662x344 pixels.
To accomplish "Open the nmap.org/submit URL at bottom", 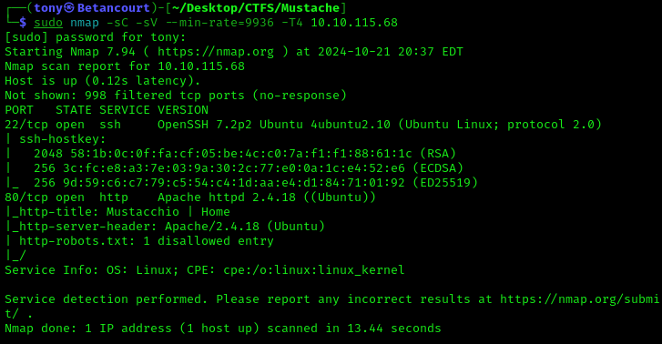I will [331, 307].
